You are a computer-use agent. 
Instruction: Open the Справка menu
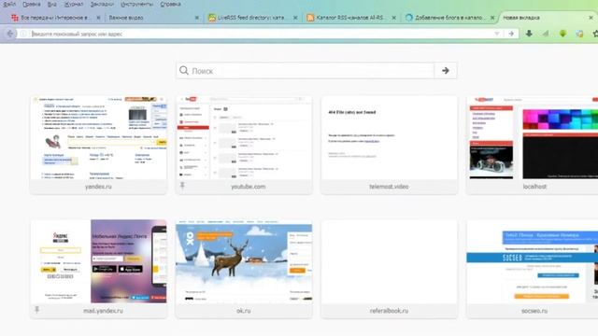[170, 4]
